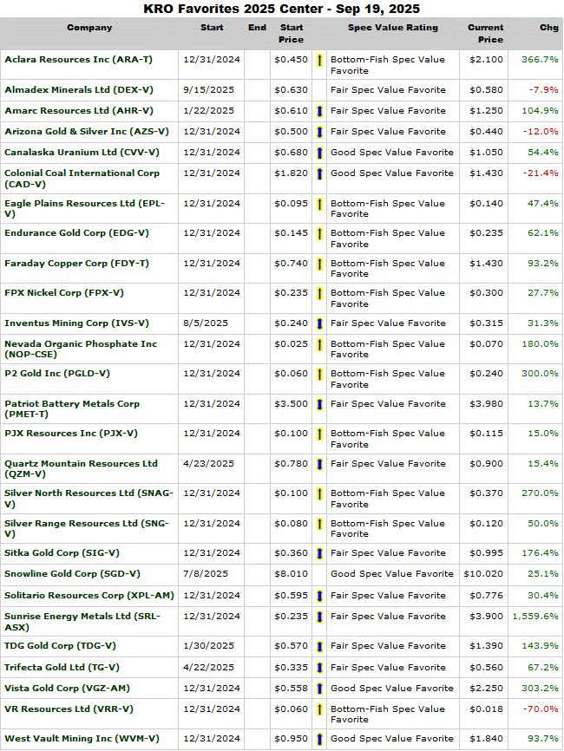Click the arrow icon in Quartz Mountain Resources row
Screen dimensions: 564x751
click(x=319, y=465)
